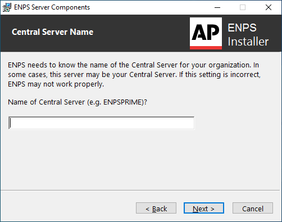Return to the previous step with Back
Screen dimensions: 282x222
click(156, 208)
